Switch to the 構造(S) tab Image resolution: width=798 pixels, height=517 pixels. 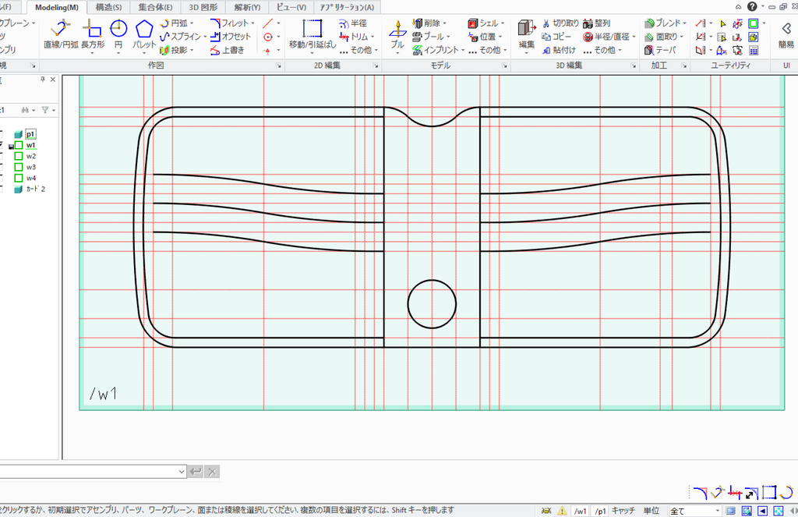point(108,7)
